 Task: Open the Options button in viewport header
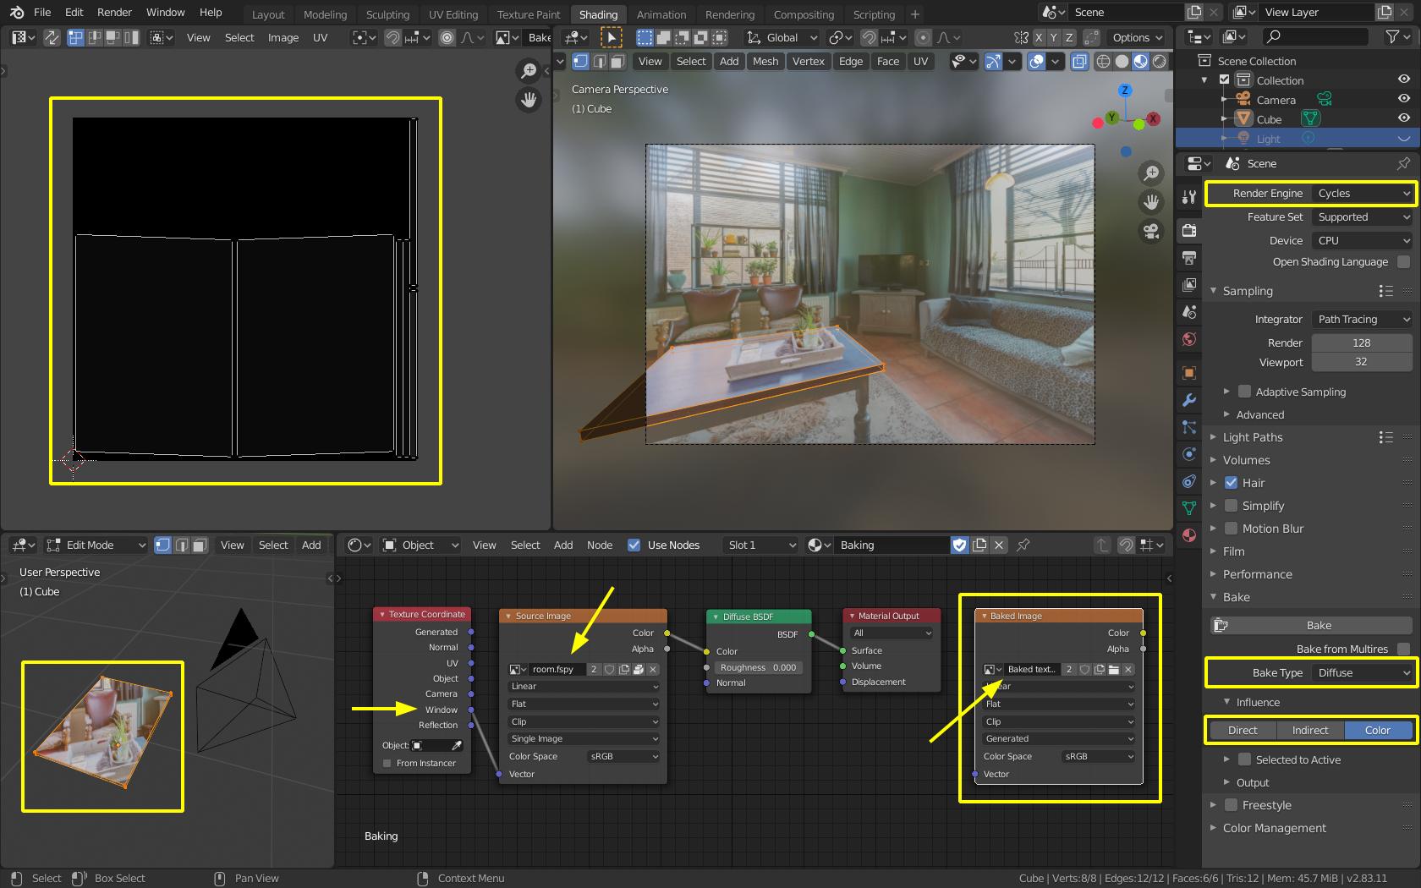click(x=1136, y=37)
